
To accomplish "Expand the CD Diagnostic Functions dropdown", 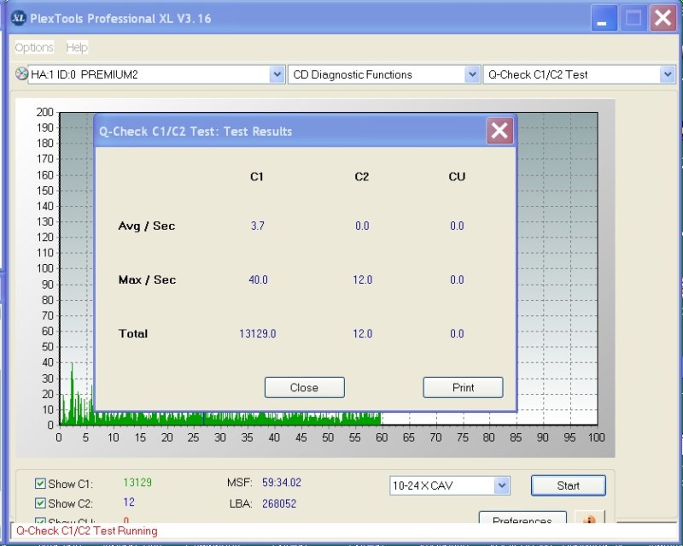I will 472,74.
